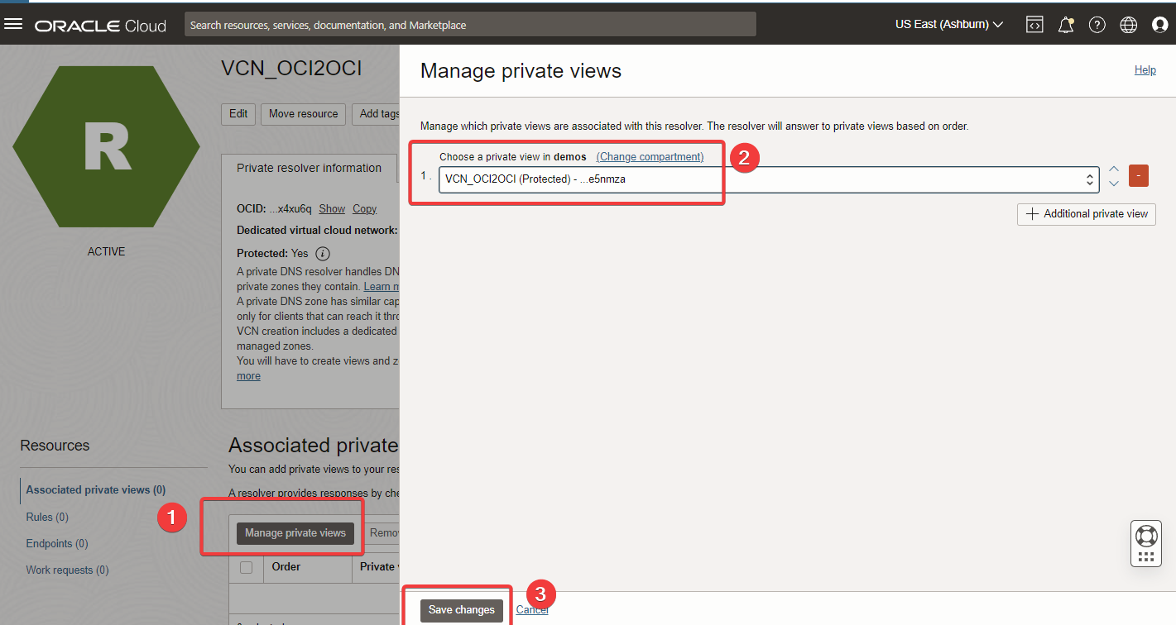Click the Copy OCID link
The image size is (1176, 625).
(x=365, y=209)
